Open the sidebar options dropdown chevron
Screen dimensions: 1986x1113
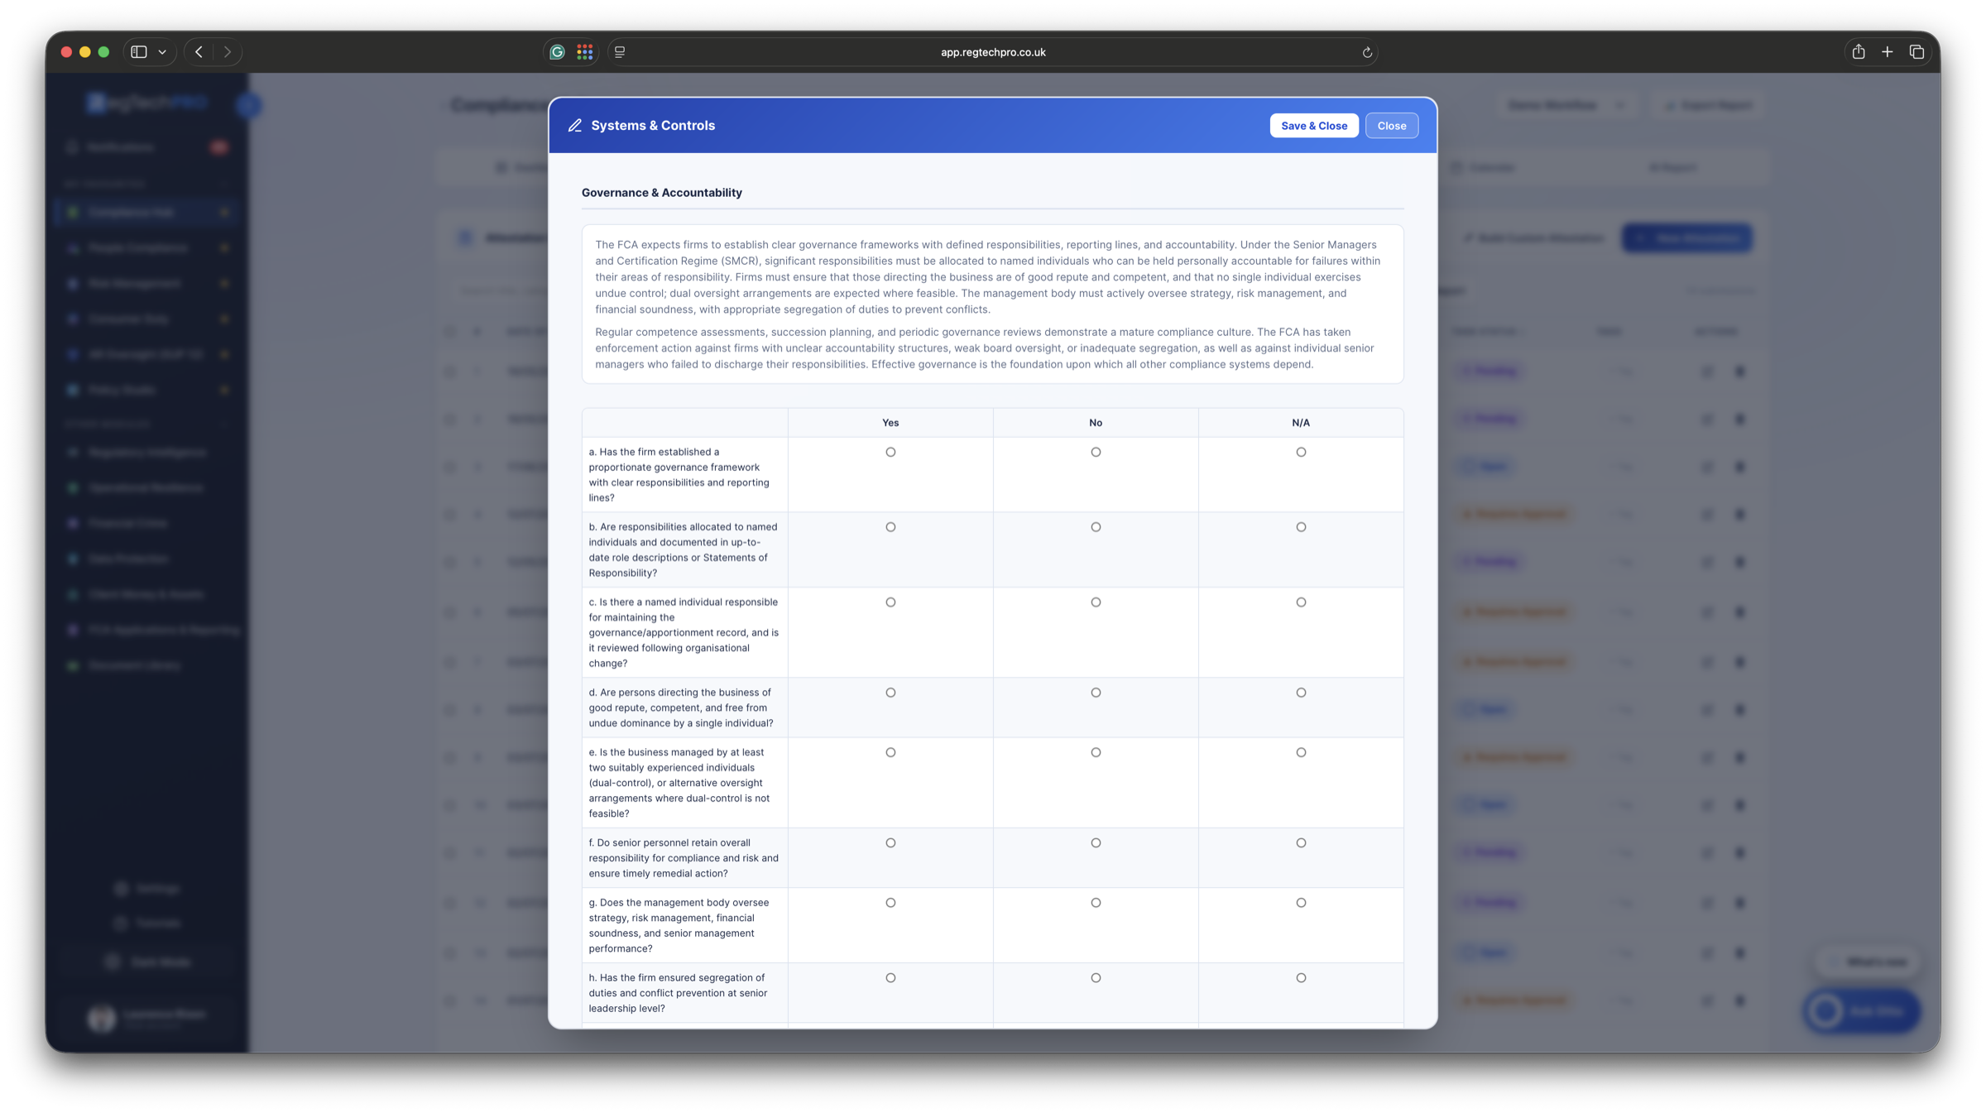click(162, 52)
